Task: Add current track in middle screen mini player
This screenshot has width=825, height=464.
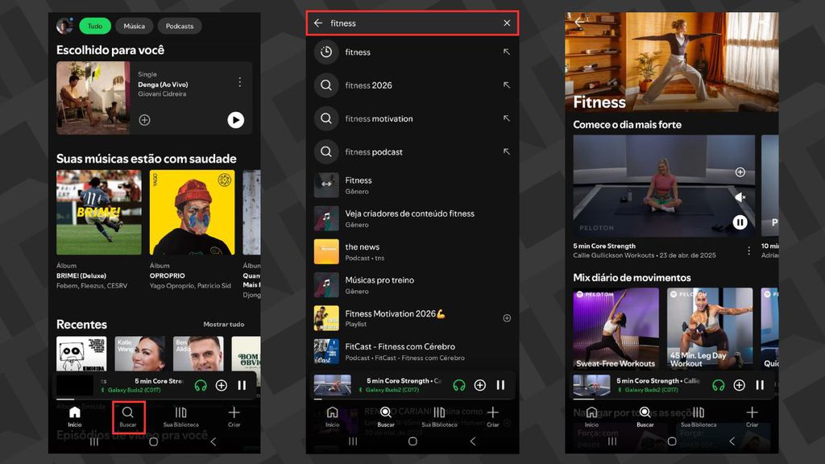Action: pyautogui.click(x=480, y=386)
